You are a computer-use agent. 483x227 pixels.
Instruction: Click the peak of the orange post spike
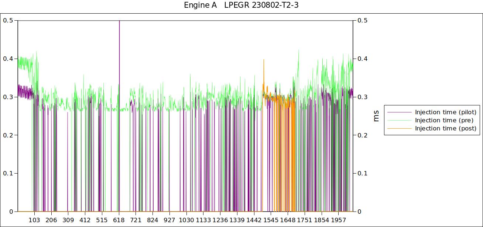(264, 60)
